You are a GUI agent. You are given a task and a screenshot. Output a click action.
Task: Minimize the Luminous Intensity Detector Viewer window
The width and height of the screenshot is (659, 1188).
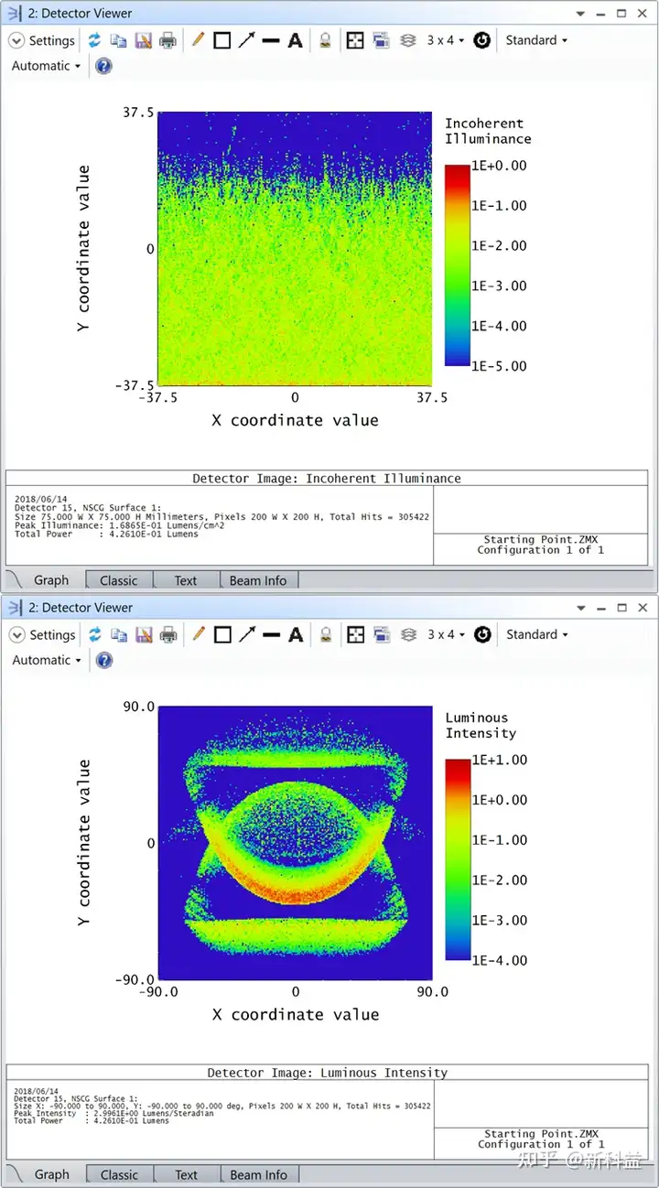[600, 608]
